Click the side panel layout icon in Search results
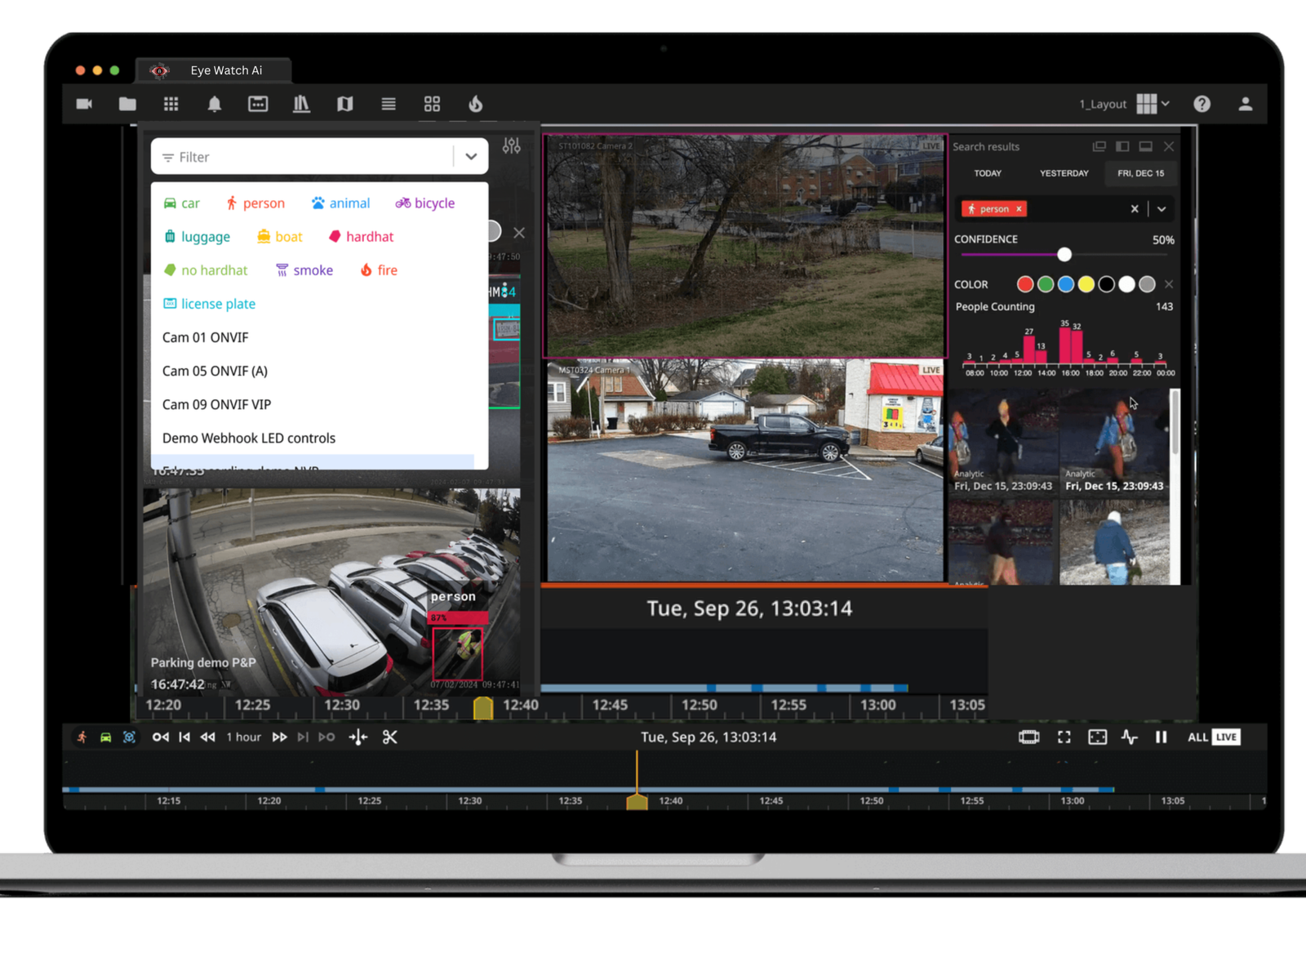The width and height of the screenshot is (1306, 980). 1123,146
